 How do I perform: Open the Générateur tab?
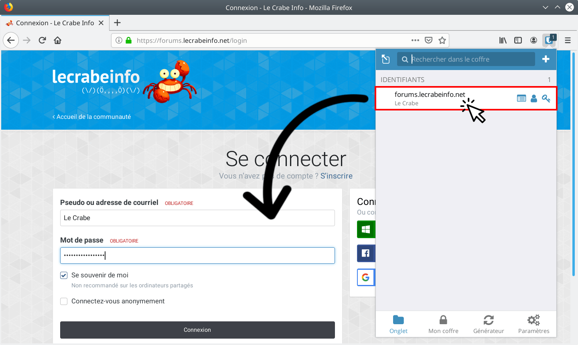(489, 325)
